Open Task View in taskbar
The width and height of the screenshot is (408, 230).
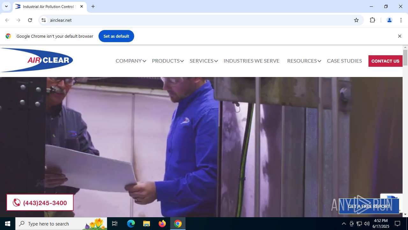click(x=115, y=224)
